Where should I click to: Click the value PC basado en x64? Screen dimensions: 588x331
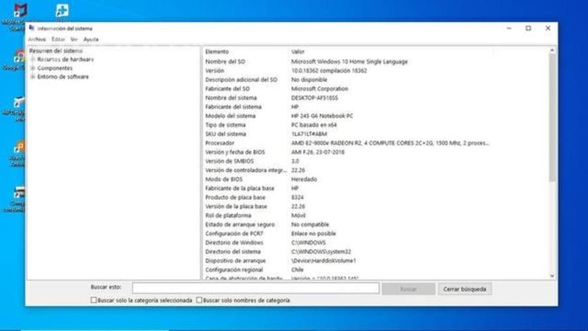(x=314, y=124)
